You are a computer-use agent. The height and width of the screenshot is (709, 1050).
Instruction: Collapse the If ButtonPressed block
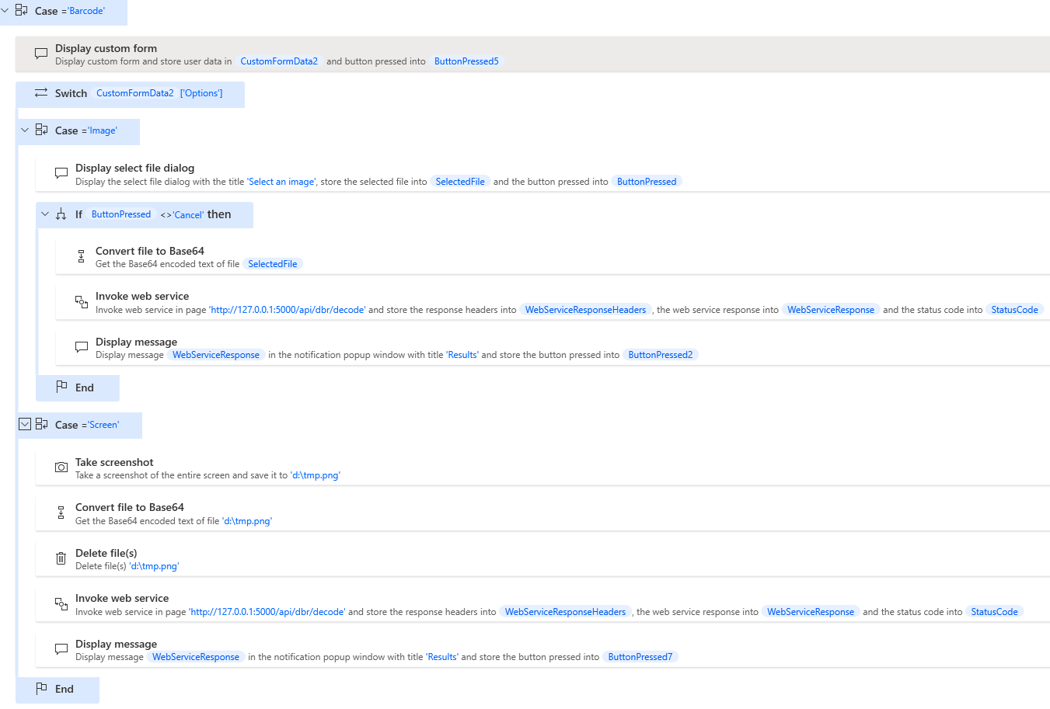click(45, 214)
